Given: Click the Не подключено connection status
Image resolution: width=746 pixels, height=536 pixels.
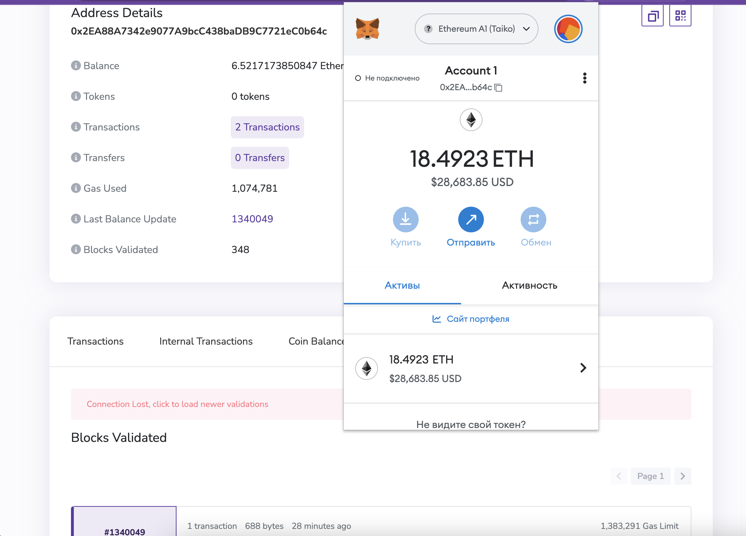Looking at the screenshot, I should click(x=387, y=78).
